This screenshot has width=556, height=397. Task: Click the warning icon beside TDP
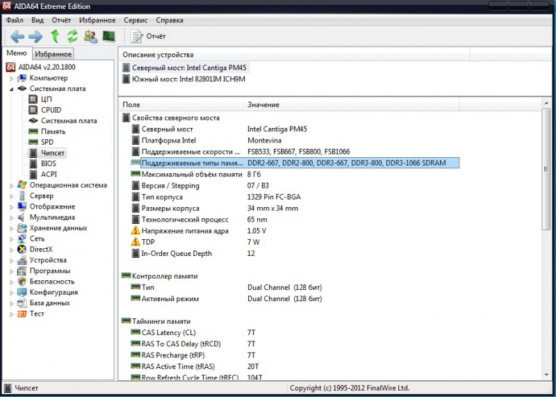136,242
